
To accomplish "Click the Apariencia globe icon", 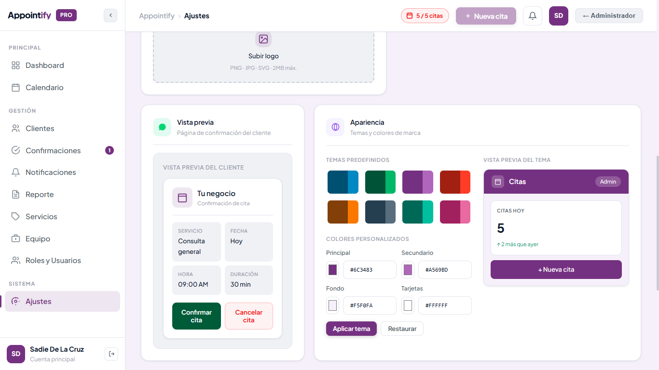I will point(335,127).
